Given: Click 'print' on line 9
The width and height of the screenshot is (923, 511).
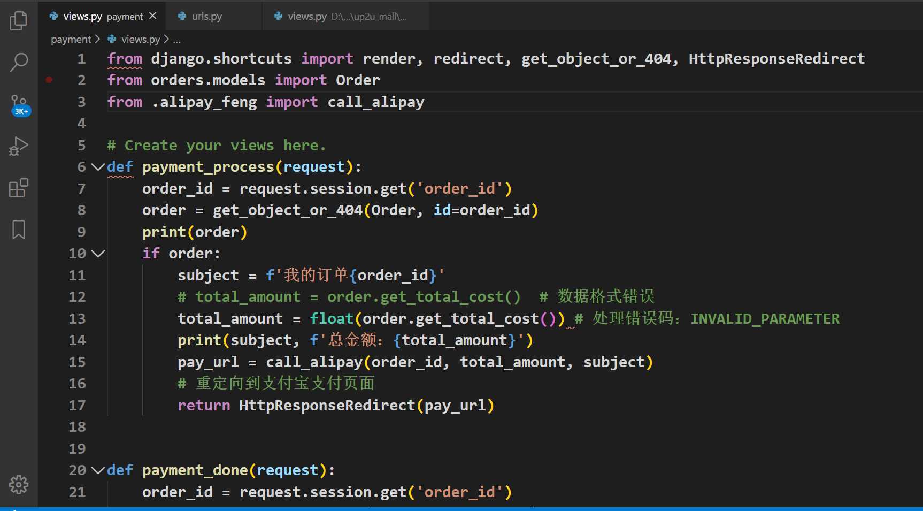Looking at the screenshot, I should pos(164,232).
